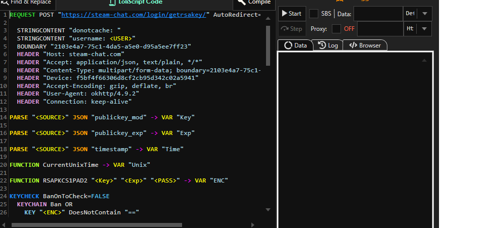Click the red OFF proxy status label
This screenshot has width=484, height=228.
click(x=349, y=29)
